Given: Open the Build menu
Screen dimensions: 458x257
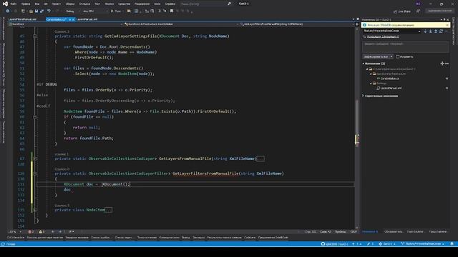Looking at the screenshot, I should [70, 4].
